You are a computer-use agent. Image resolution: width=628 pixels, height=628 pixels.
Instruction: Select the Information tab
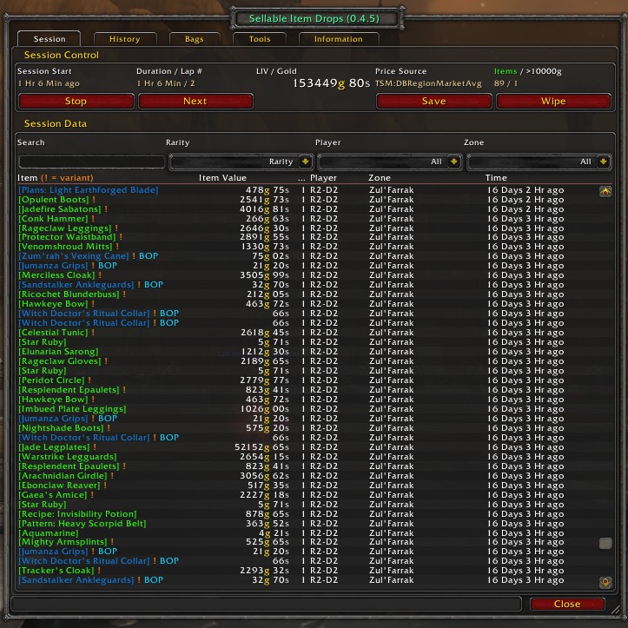pos(339,39)
